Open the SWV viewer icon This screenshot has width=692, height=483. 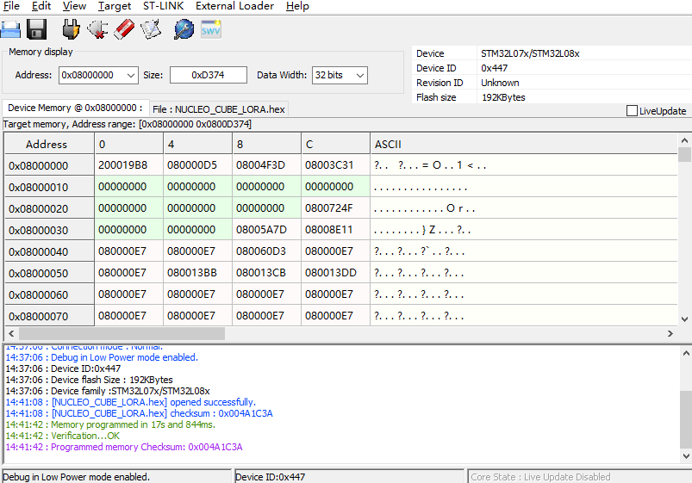coord(211,29)
